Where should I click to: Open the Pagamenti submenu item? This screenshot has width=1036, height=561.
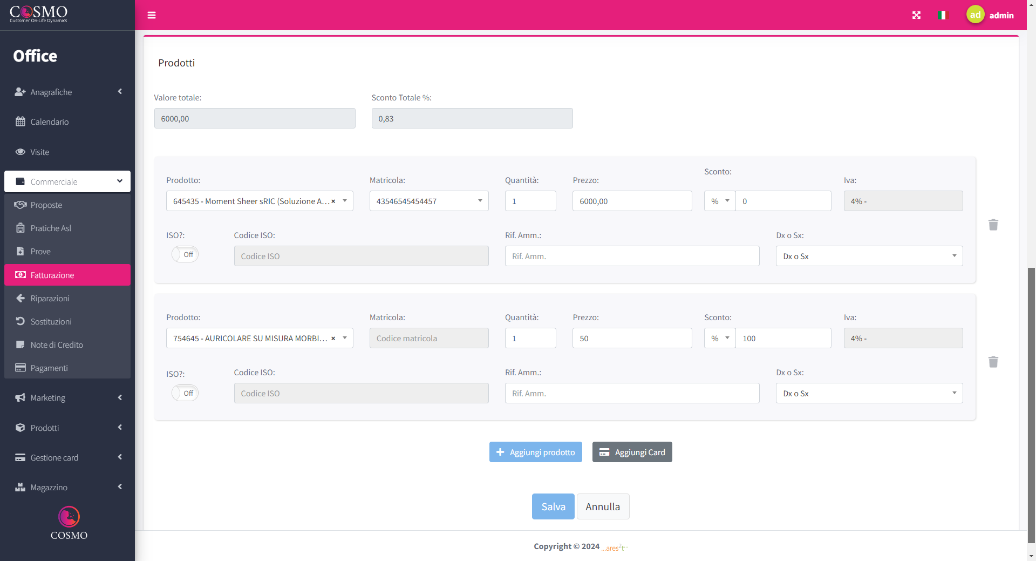click(67, 368)
